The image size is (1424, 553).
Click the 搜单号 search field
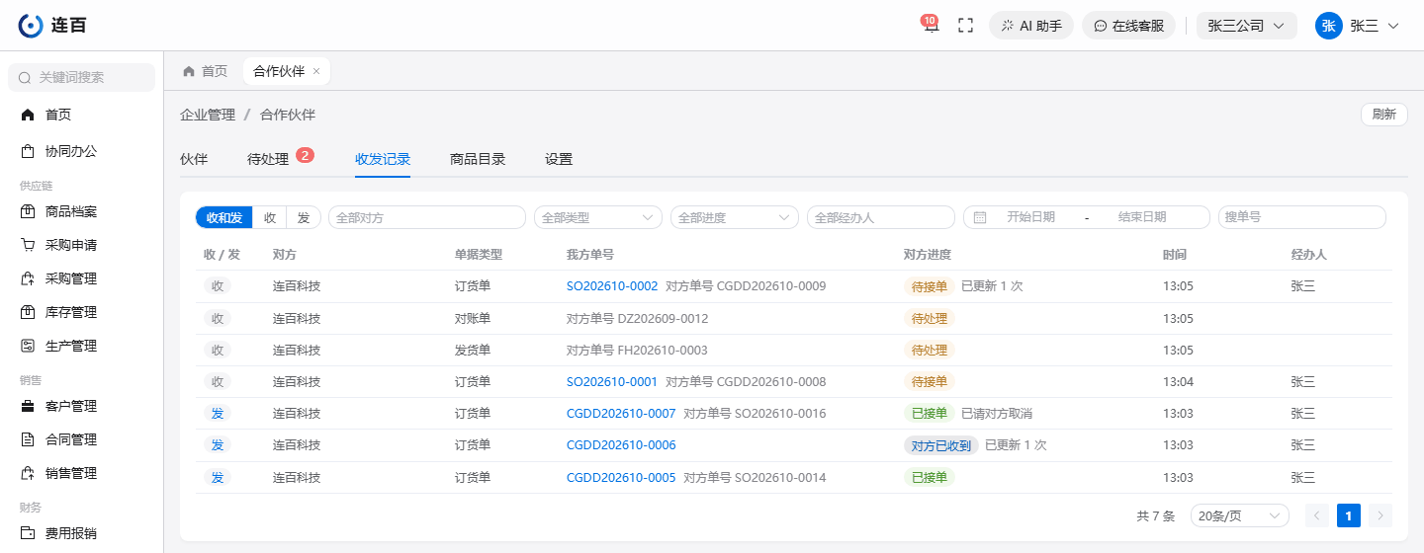click(1302, 217)
